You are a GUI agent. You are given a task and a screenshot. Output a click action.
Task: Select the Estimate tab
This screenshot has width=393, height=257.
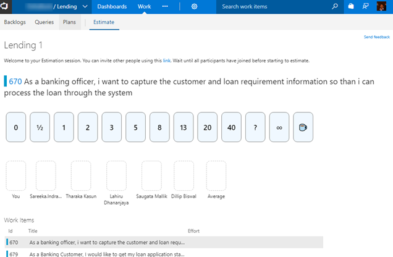click(104, 22)
